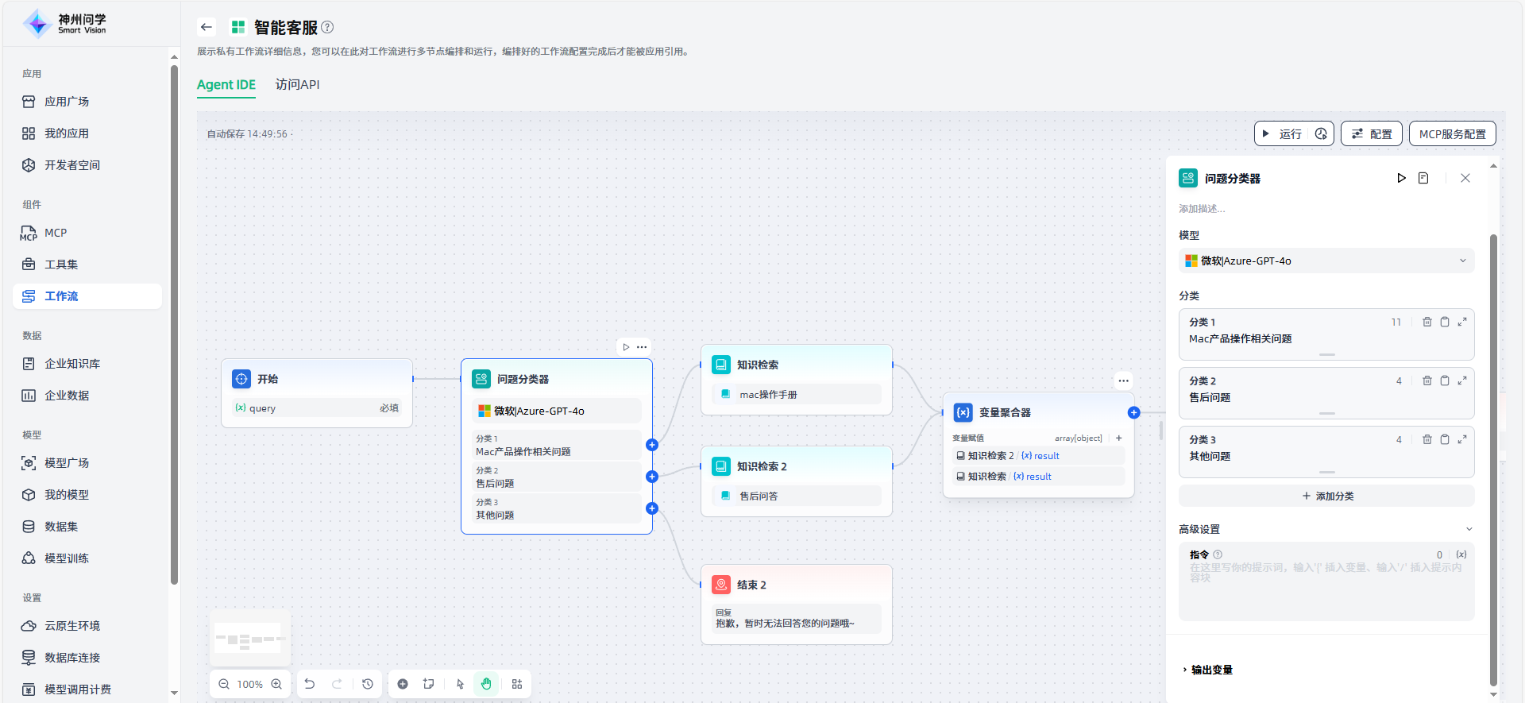1525x703 pixels.
Task: Click the zoom out magnifier icon
Action: 224,684
